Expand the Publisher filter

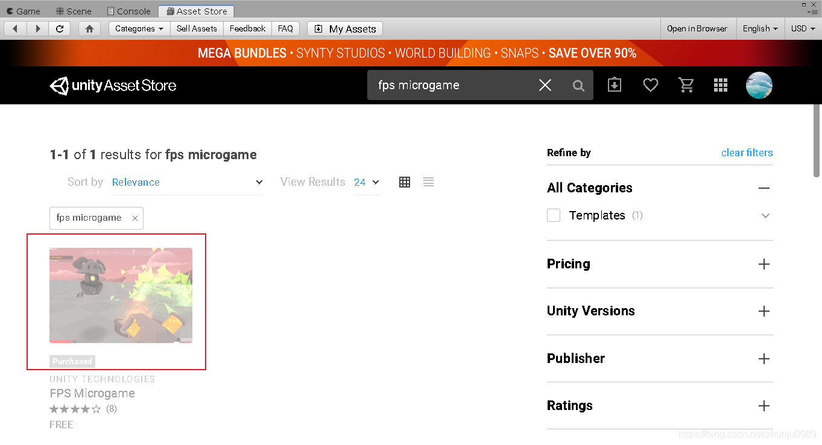(764, 359)
